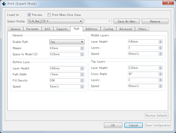This screenshot has width=176, height=133.
Task: Click Middle Layers' Layers count field
Action: point(143,48)
